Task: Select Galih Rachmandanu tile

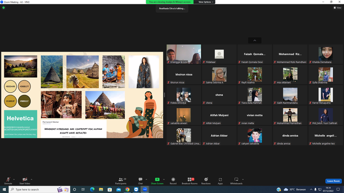Action: [x=290, y=95]
